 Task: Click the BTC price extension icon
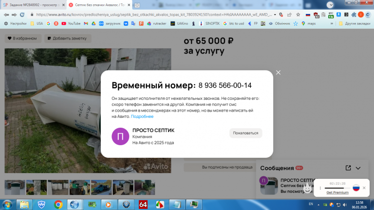point(331,15)
